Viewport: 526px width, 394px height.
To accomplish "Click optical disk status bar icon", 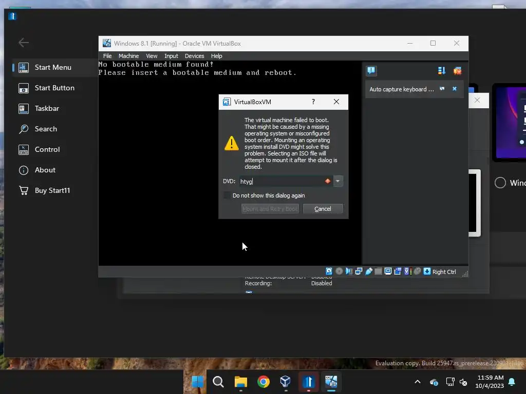I will tap(339, 271).
